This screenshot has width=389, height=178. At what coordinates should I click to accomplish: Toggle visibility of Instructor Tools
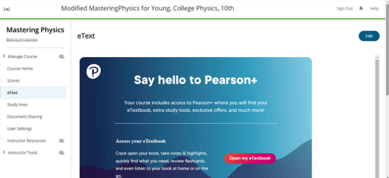(61, 153)
